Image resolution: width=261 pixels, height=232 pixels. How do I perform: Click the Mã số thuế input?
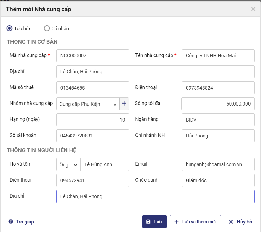tap(92, 88)
